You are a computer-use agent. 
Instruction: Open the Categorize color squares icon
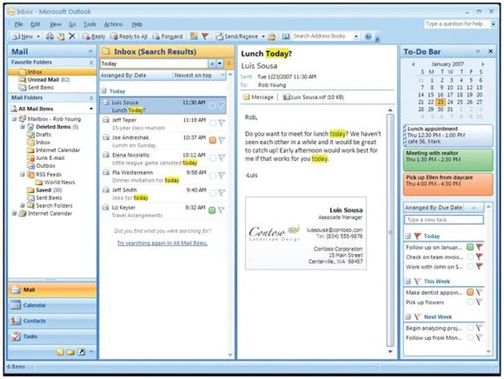(x=194, y=36)
